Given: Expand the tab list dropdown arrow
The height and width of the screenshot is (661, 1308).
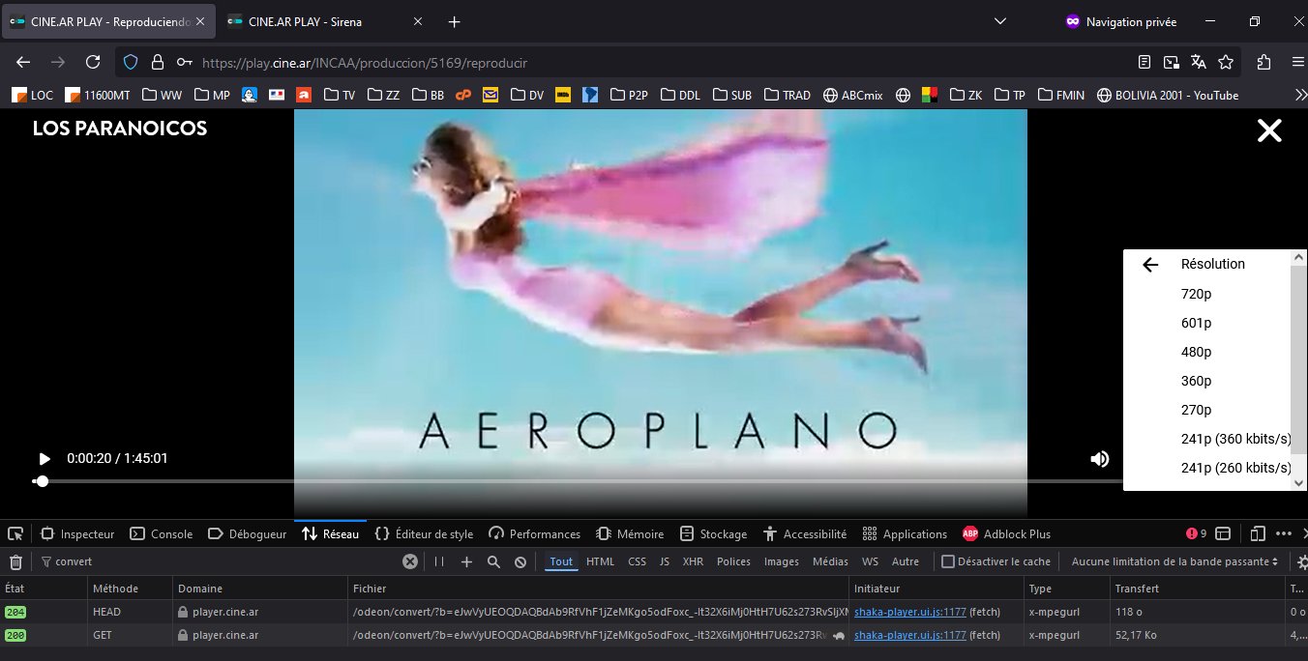Looking at the screenshot, I should click(x=1000, y=21).
